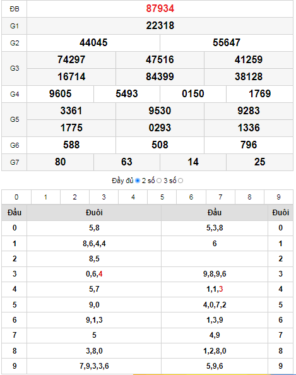
Task: Select the "2 số" radio option
Action: pyautogui.click(x=159, y=181)
